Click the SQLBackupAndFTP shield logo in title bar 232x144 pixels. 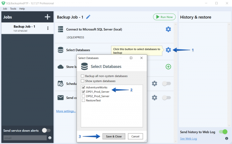tap(3, 3)
